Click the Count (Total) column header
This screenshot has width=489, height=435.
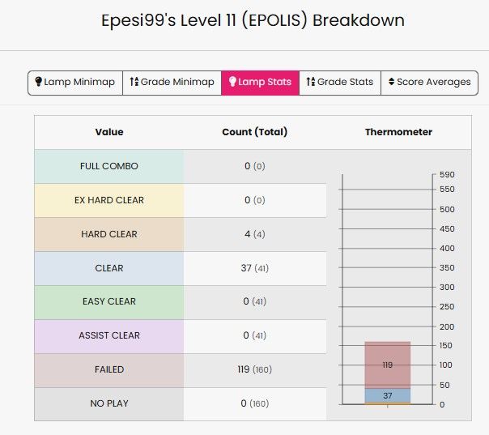pos(255,132)
